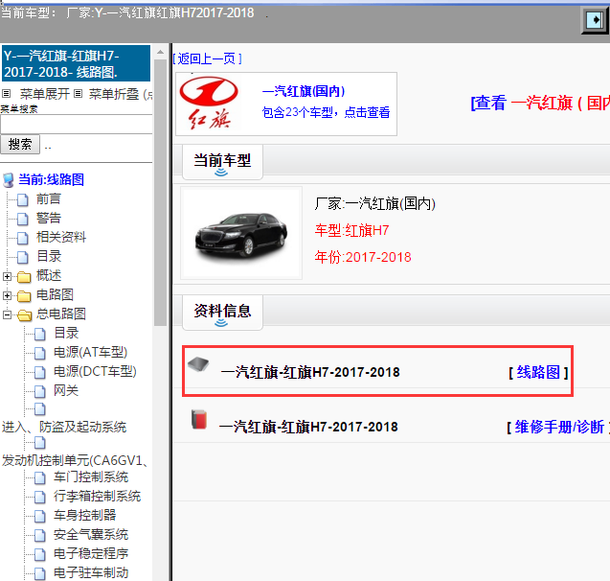Click the red book icon for 维修手册 entry

click(199, 419)
